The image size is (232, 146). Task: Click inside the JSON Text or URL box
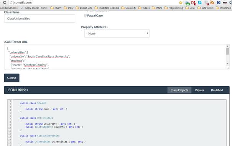pos(115,57)
